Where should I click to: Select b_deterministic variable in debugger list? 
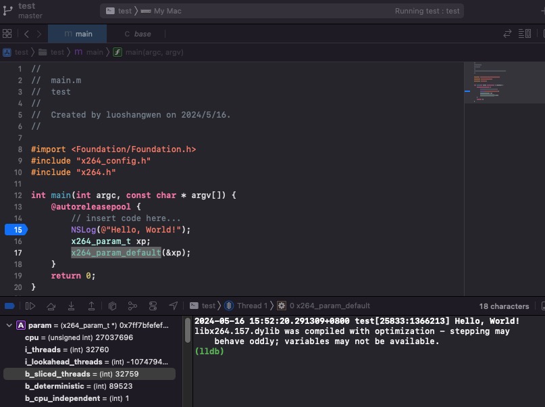[x=78, y=386]
